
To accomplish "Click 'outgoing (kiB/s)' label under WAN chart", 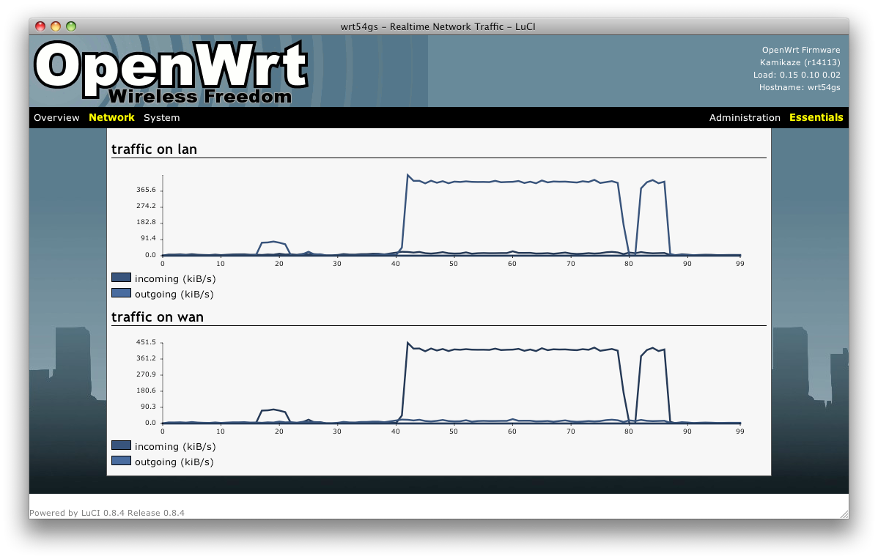I will click(174, 462).
